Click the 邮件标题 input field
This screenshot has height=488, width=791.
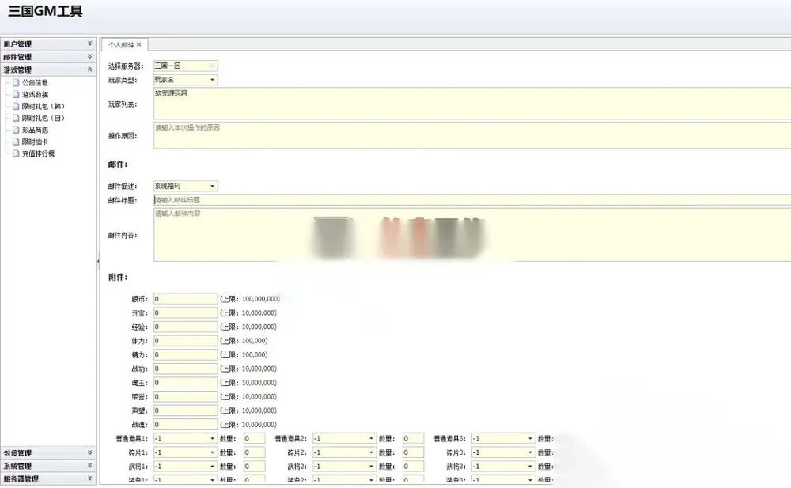(472, 200)
